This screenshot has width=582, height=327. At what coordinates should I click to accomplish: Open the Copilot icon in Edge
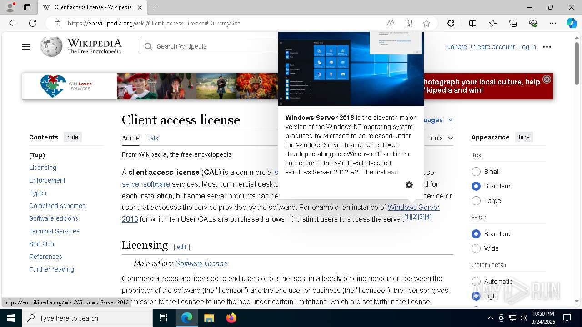pyautogui.click(x=572, y=23)
